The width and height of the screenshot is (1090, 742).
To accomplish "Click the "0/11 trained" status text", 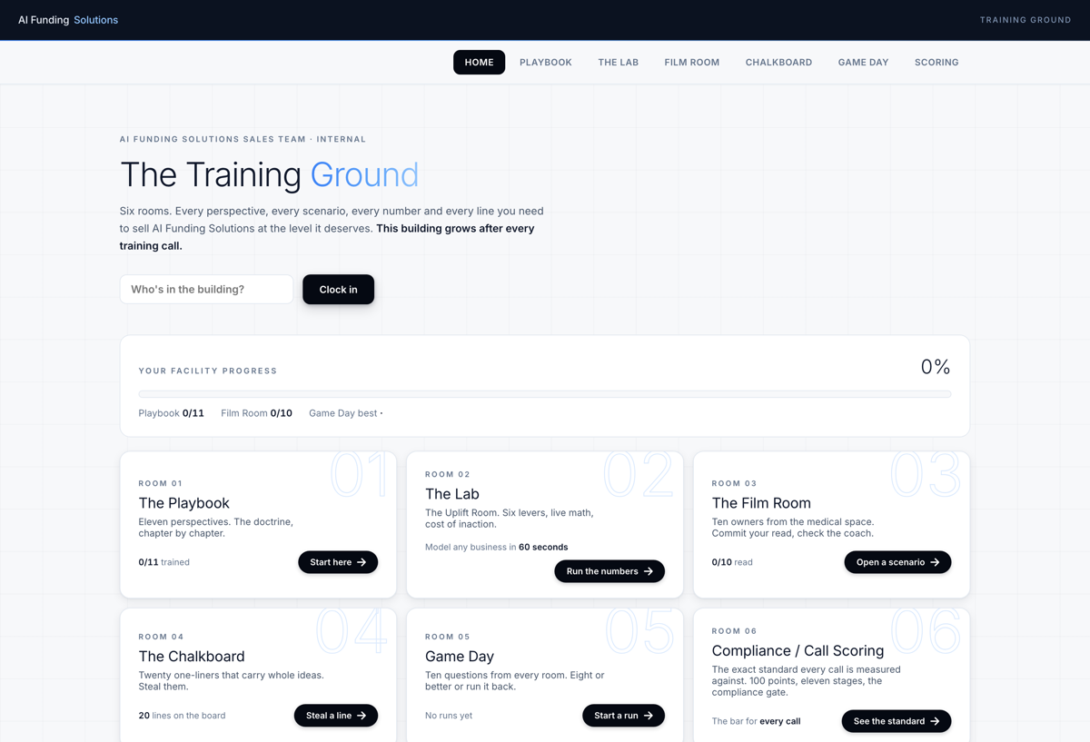I will pyautogui.click(x=163, y=562).
